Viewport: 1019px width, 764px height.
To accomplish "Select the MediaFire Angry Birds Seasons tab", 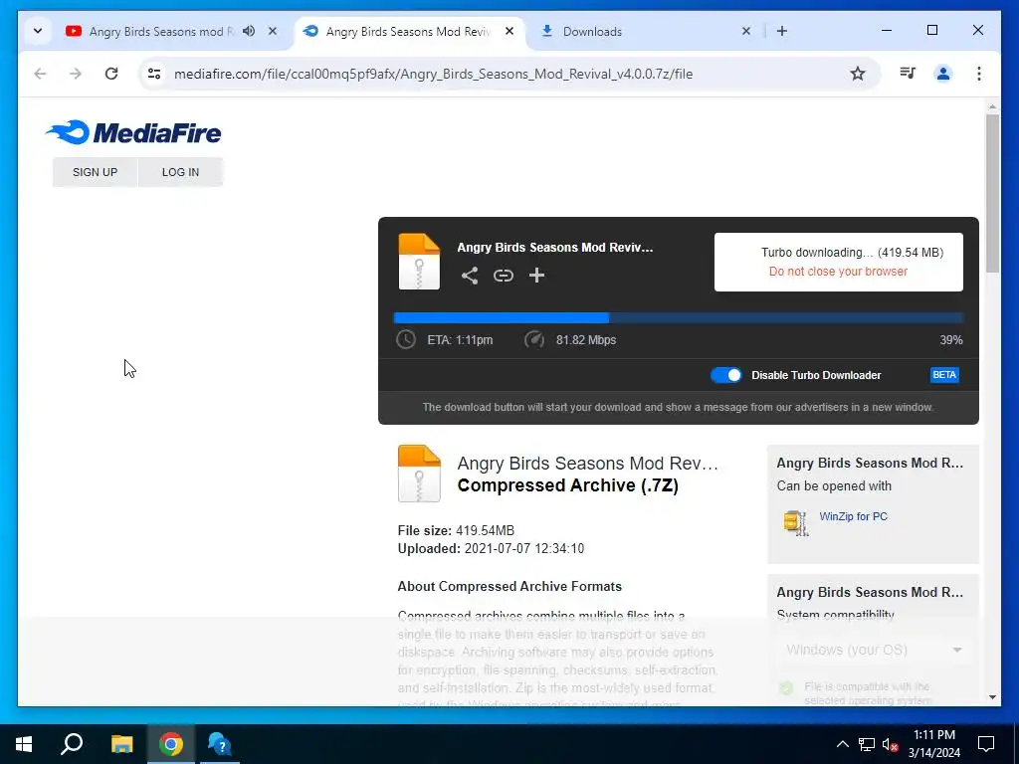I will (408, 31).
